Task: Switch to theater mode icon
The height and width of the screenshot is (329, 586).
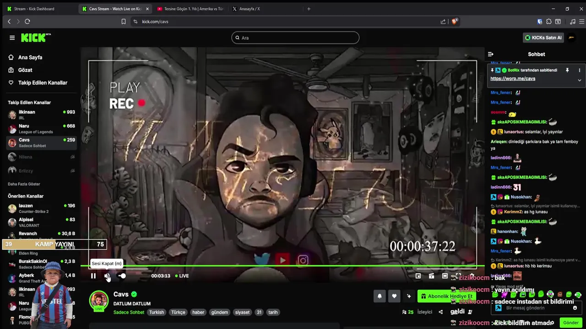Action: click(445, 276)
